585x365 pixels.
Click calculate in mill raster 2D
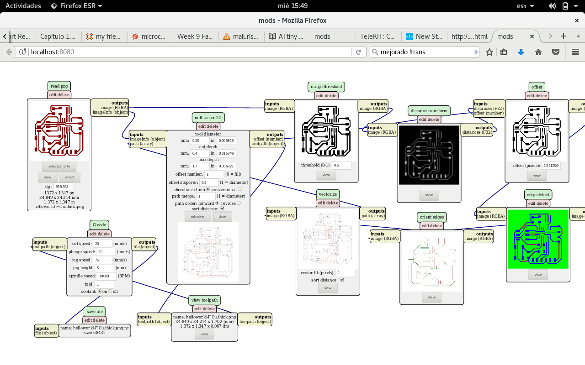(x=197, y=217)
